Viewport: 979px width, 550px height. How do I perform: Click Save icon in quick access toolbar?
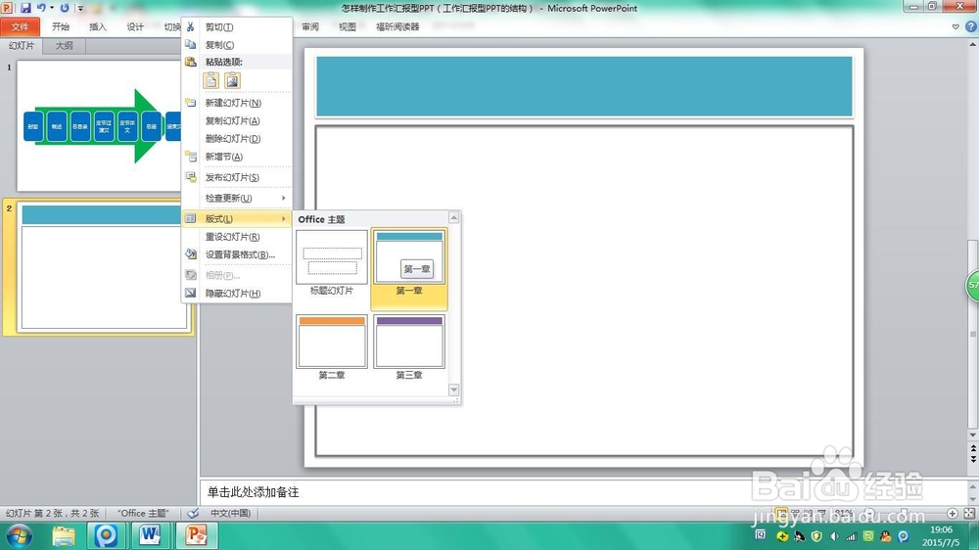click(25, 8)
